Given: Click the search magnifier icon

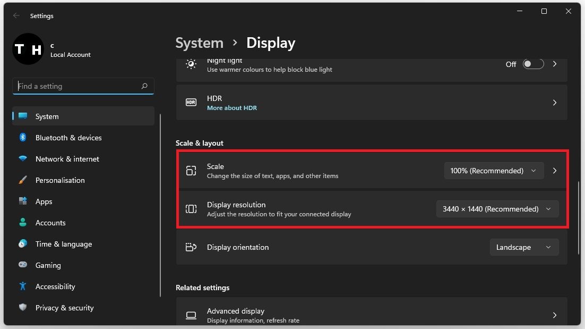Looking at the screenshot, I should 144,86.
